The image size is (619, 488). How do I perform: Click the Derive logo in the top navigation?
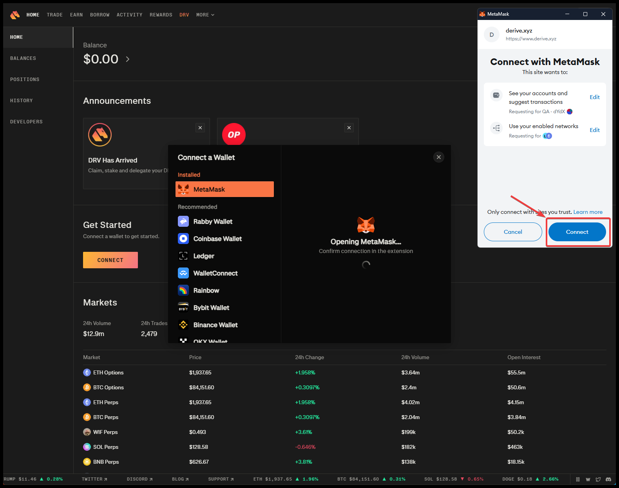click(x=15, y=15)
